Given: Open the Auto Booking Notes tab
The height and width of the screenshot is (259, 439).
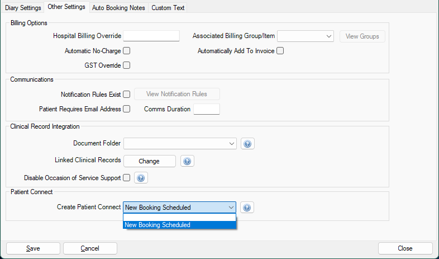Looking at the screenshot, I should 118,8.
